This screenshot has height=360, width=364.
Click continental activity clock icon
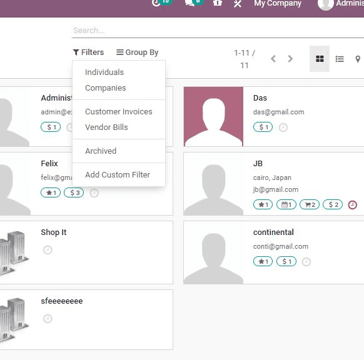coord(306,262)
